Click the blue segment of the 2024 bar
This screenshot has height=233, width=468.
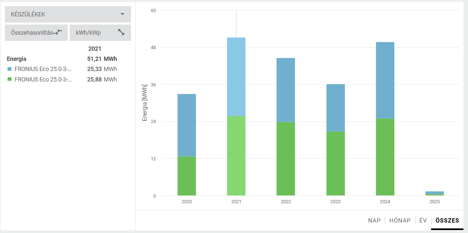385,80
